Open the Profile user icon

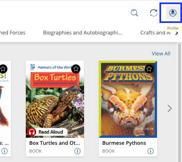pyautogui.click(x=173, y=13)
